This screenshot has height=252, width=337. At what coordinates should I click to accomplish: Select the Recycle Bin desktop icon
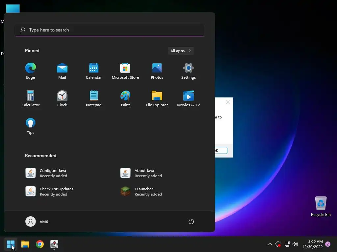(x=321, y=206)
